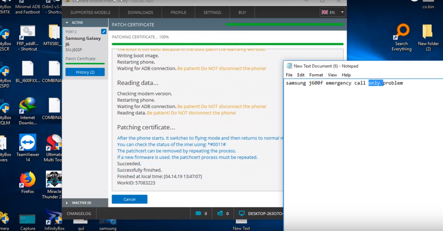Open Firefox desktop shortcut
This screenshot has height=231, width=443.
27,183
